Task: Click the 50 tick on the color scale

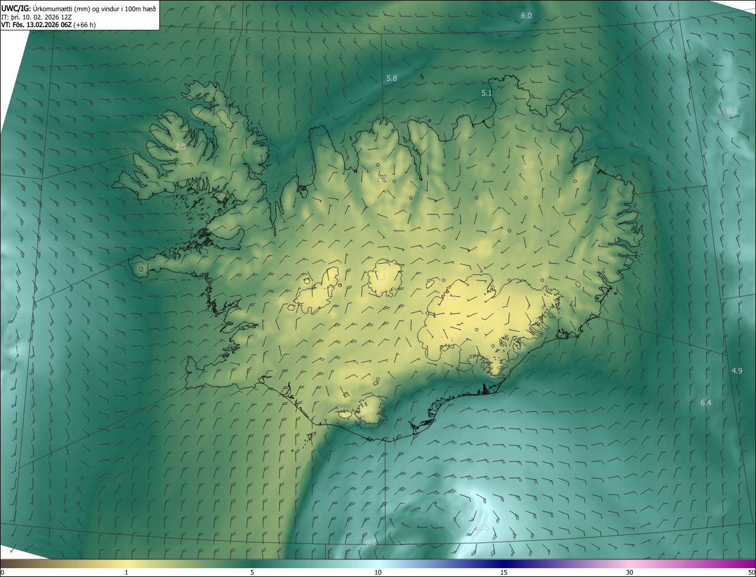Action: pyautogui.click(x=751, y=572)
